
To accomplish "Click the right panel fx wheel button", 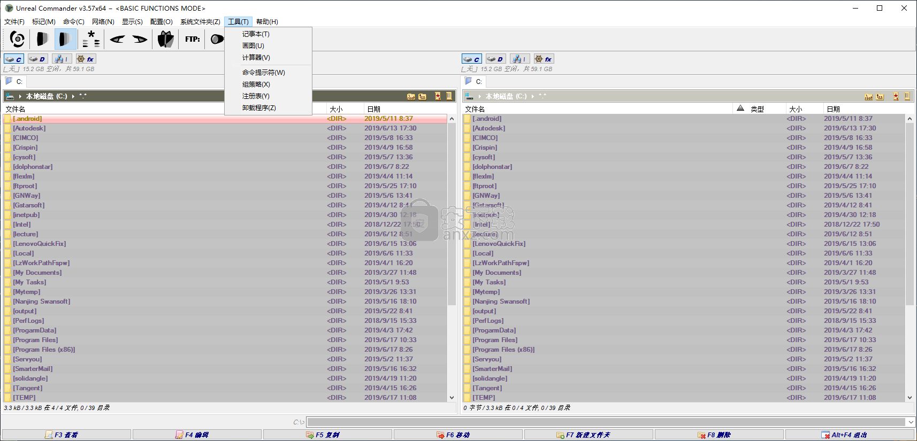I will [x=543, y=59].
